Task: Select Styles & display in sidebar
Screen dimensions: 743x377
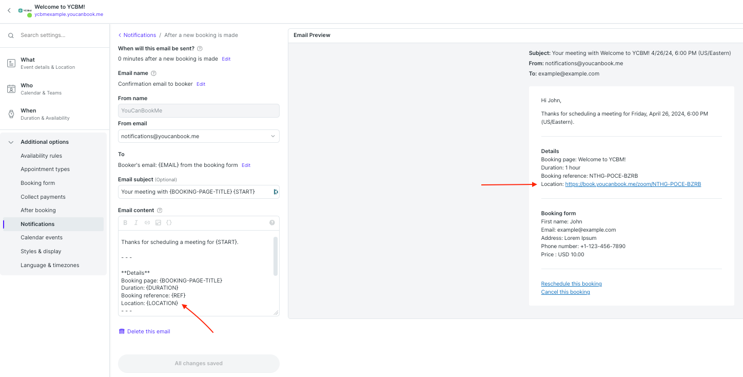Action: [41, 251]
